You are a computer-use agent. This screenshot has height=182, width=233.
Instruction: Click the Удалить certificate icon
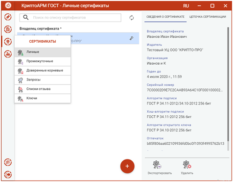click(187, 165)
